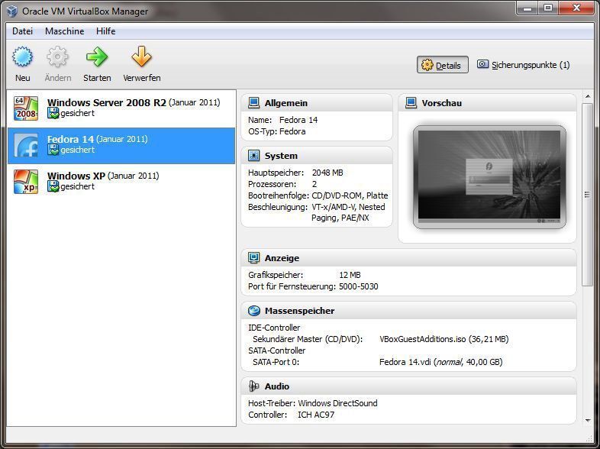The image size is (600, 449).
Task: Click the Audio section speaker icon
Action: 253,386
